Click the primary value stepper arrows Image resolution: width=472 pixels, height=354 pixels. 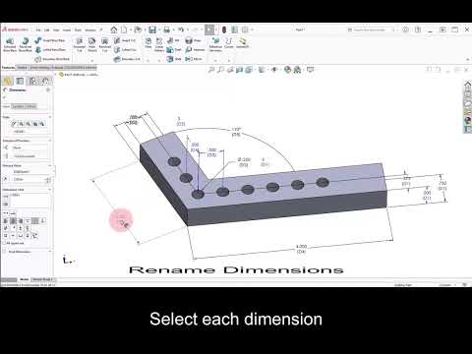[x=48, y=180]
